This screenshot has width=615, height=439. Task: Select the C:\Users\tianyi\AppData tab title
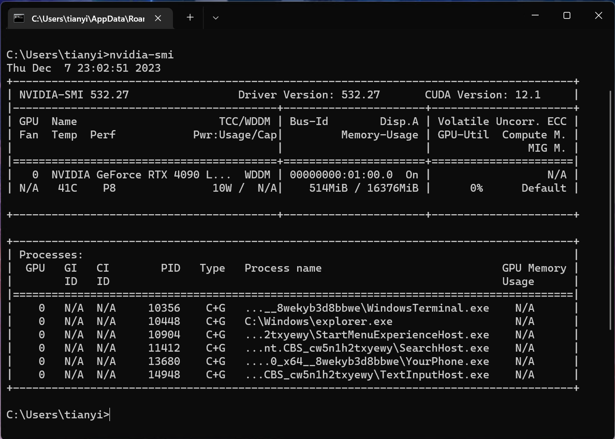pos(88,18)
